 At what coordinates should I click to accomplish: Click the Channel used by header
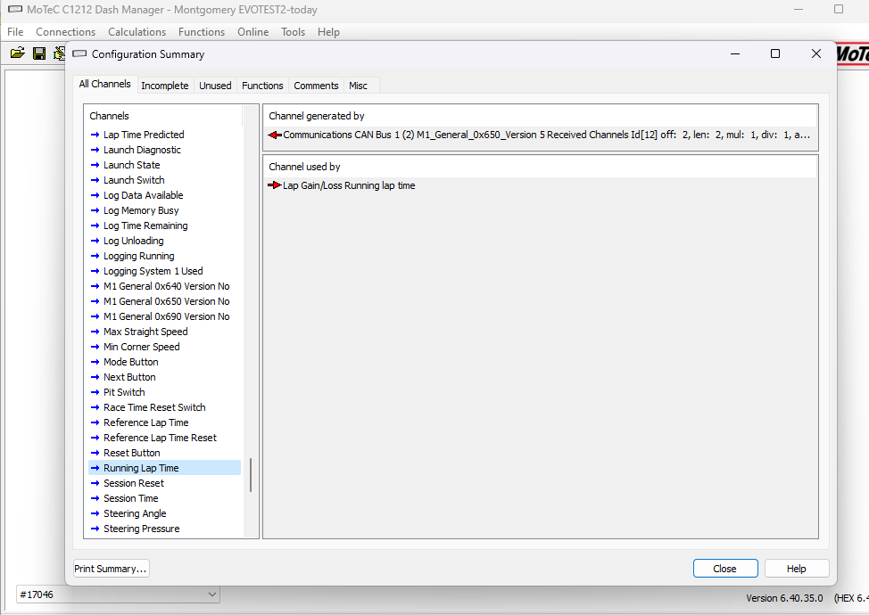point(541,167)
